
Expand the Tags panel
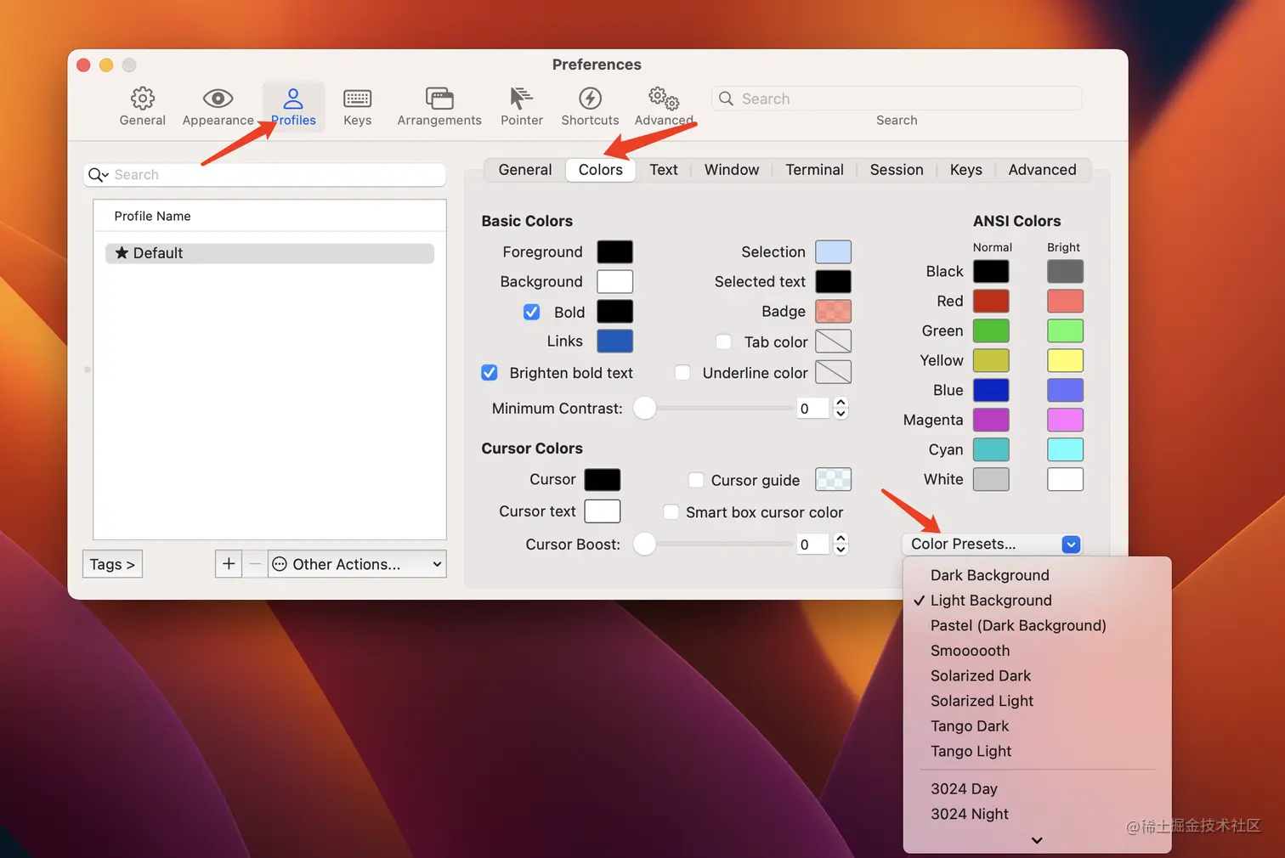click(112, 564)
